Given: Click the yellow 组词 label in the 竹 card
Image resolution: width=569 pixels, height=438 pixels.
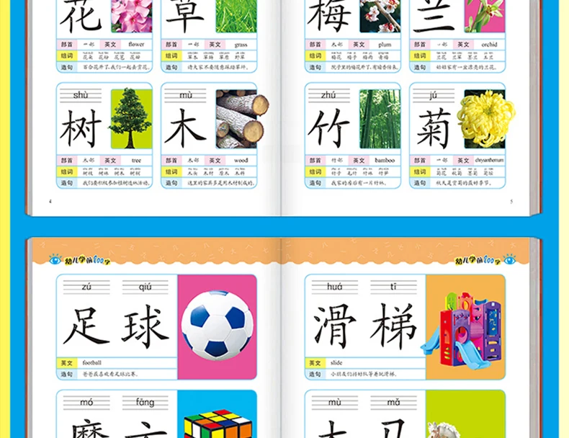Looking at the screenshot, I should [x=315, y=171].
